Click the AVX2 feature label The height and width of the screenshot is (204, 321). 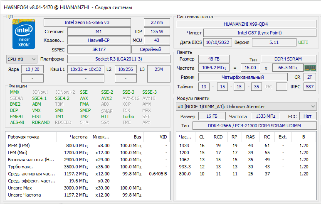click(x=106, y=98)
